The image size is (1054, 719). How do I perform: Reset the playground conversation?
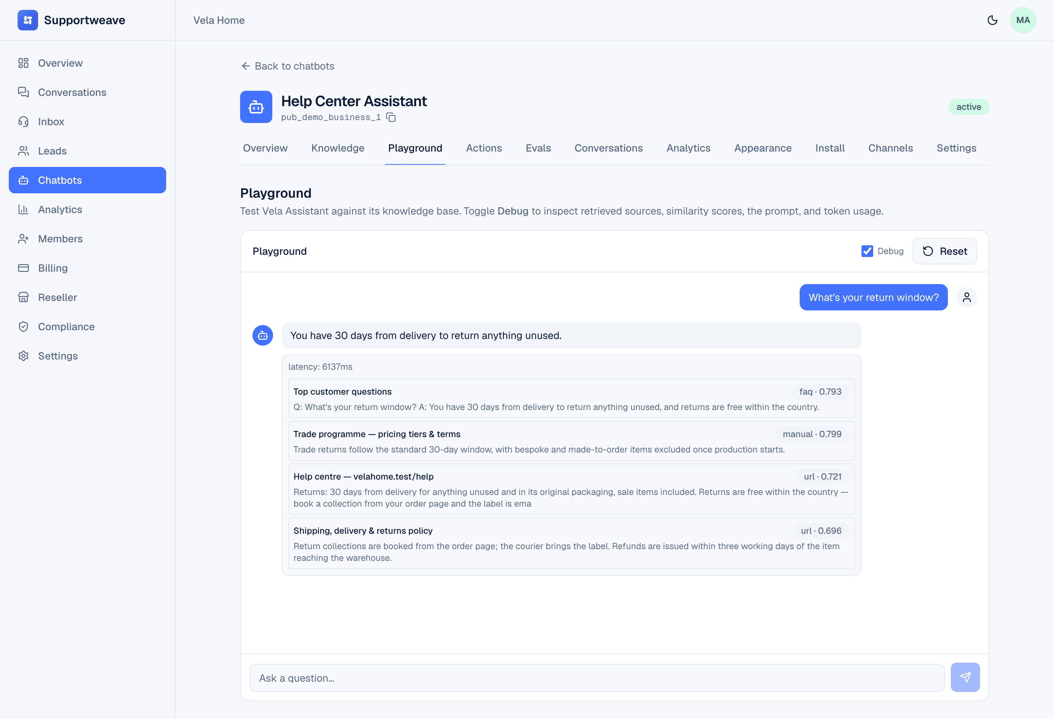coord(945,251)
